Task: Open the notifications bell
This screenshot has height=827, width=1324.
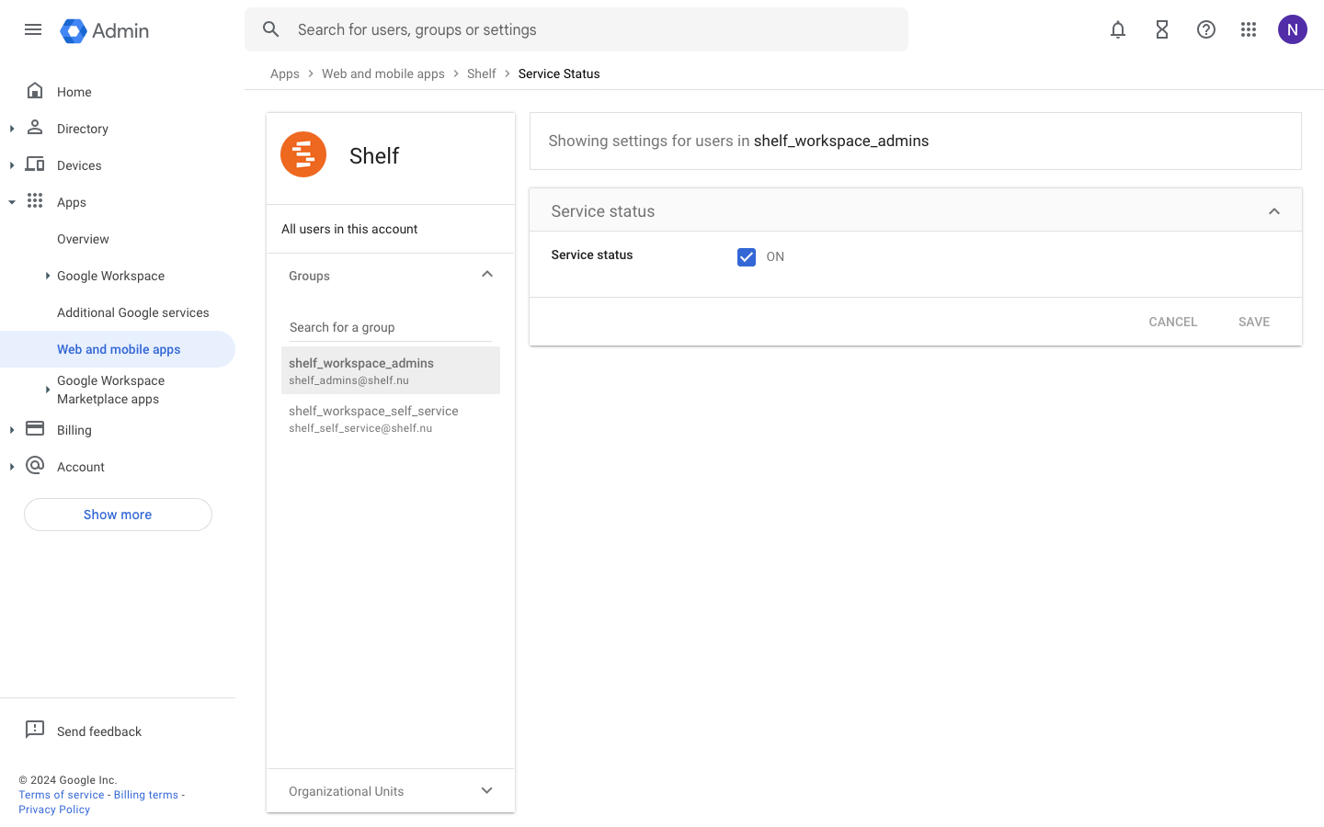Action: 1118,29
